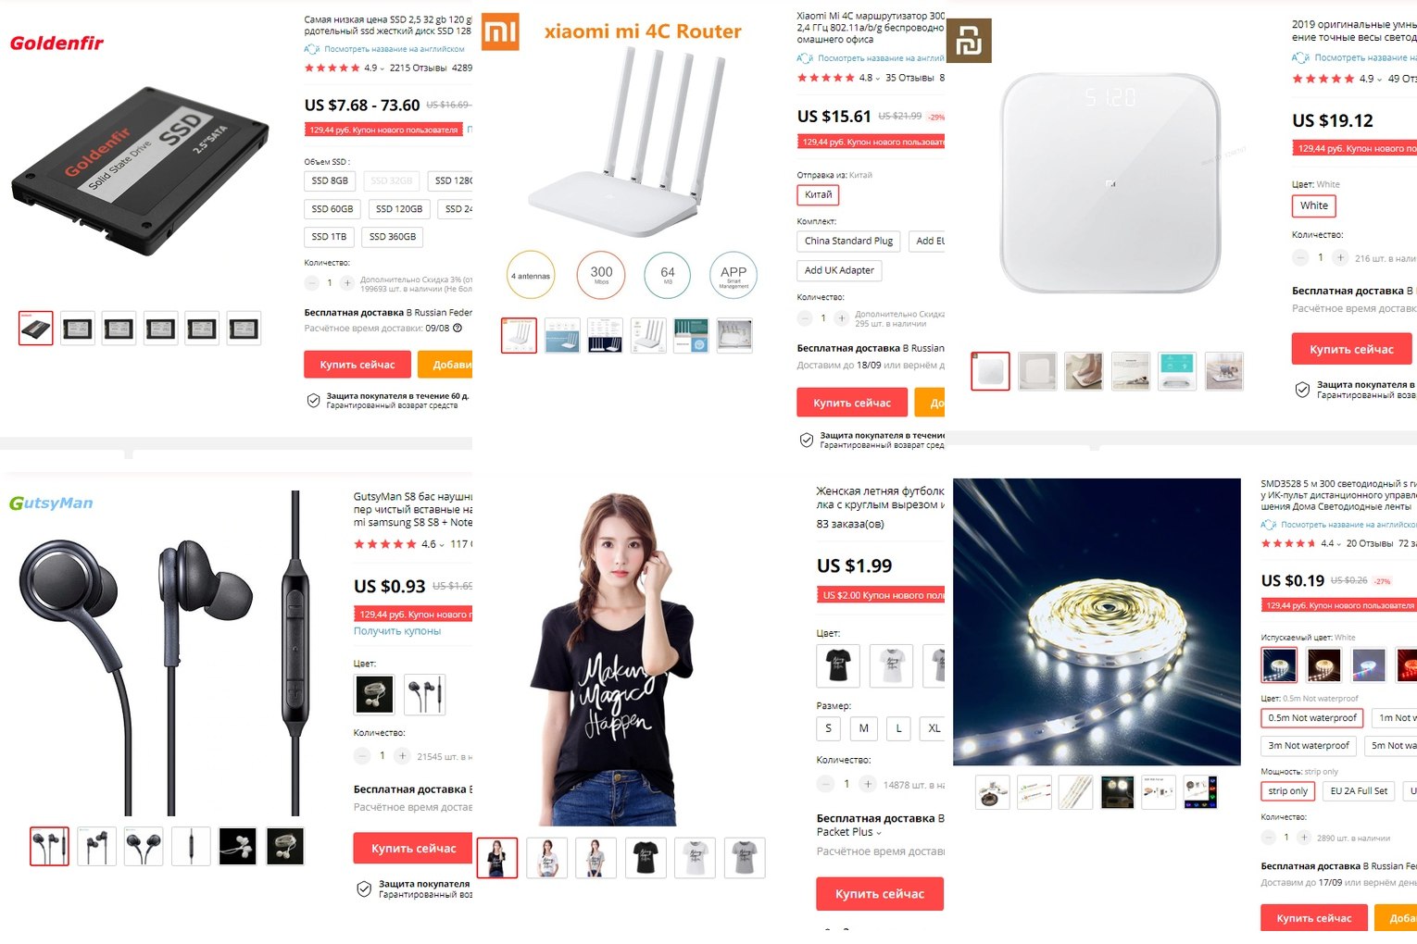
Task: Click the help icon beside delivery date 09/08
Action: tap(458, 328)
